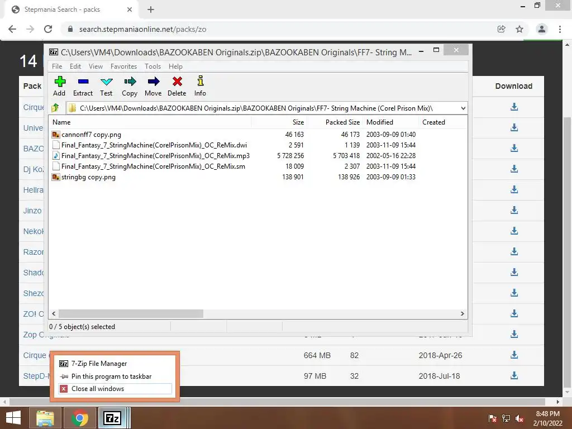Sort by the Name column header
This screenshot has height=429, width=572.
click(150, 122)
